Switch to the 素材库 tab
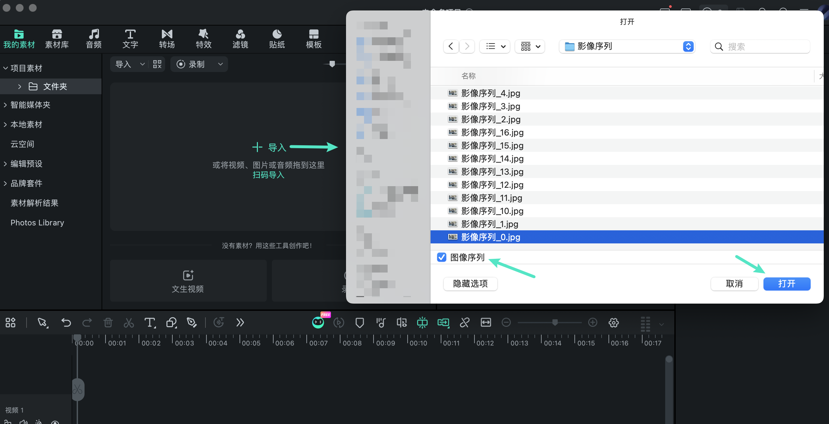 point(57,39)
